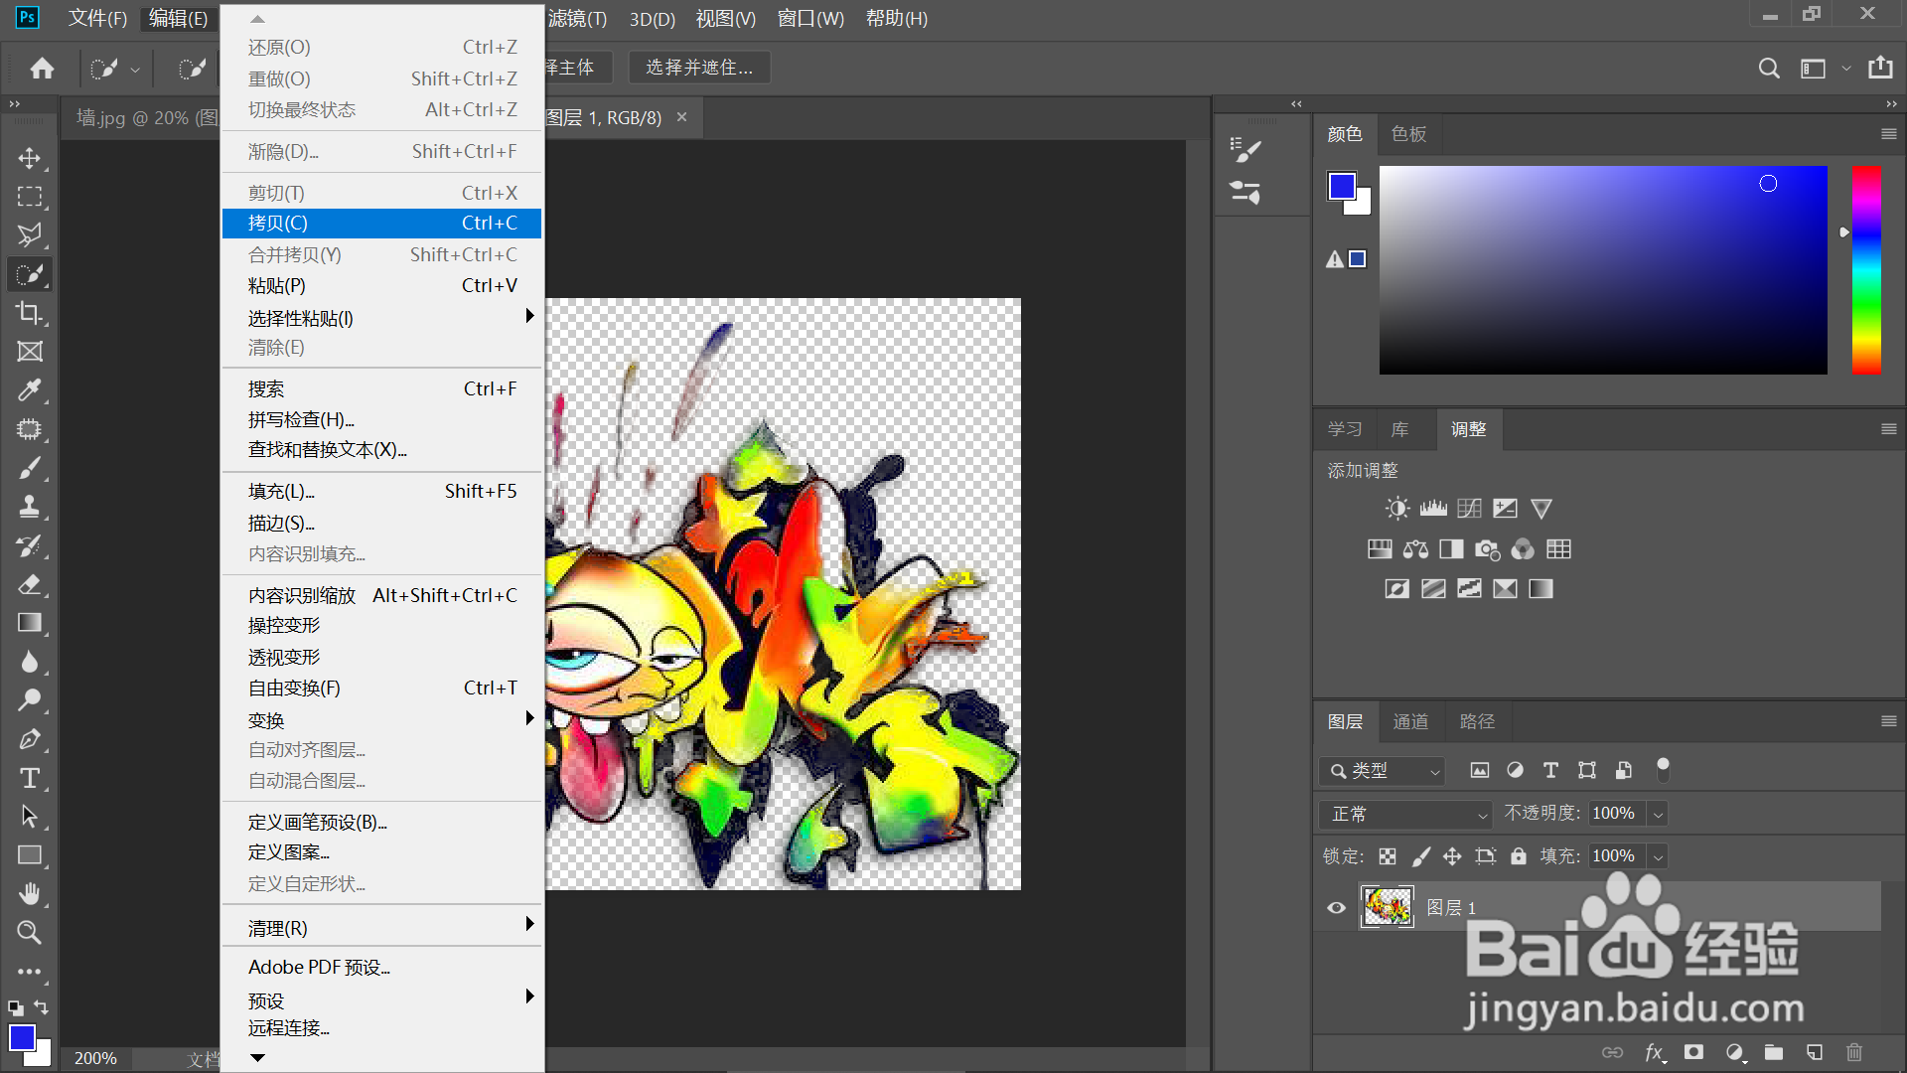Delete layer with trash icon
This screenshot has height=1073, width=1907.
(x=1854, y=1052)
